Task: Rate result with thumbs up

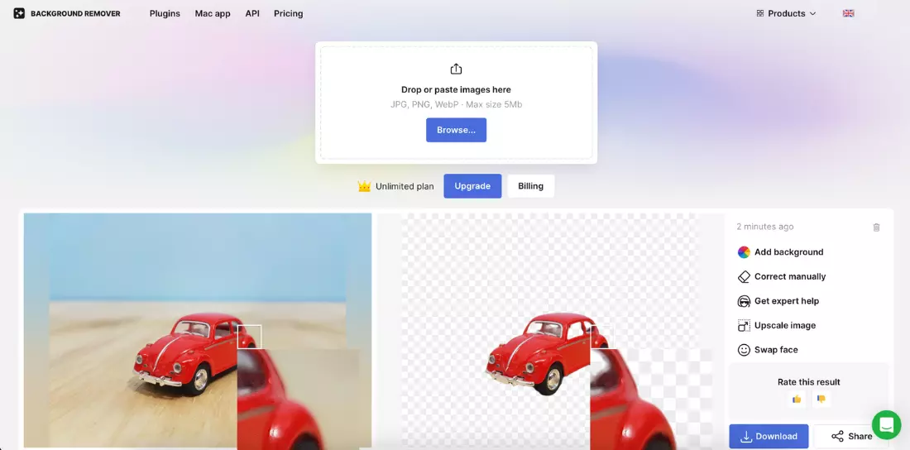Action: coord(797,399)
